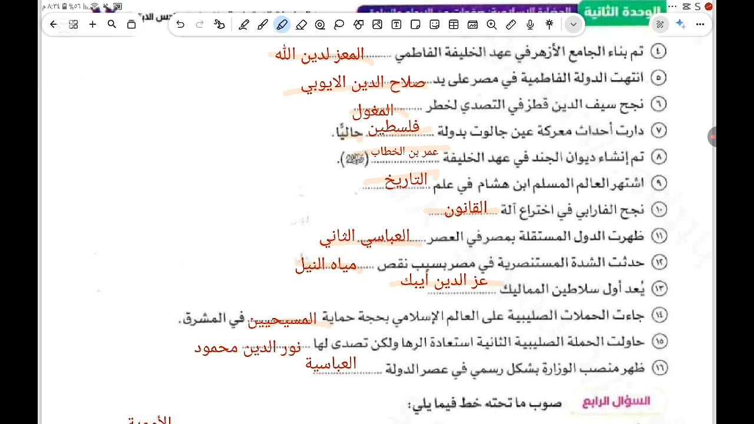Expand toolbar with down chevron
The width and height of the screenshot is (754, 424).
[x=573, y=25]
